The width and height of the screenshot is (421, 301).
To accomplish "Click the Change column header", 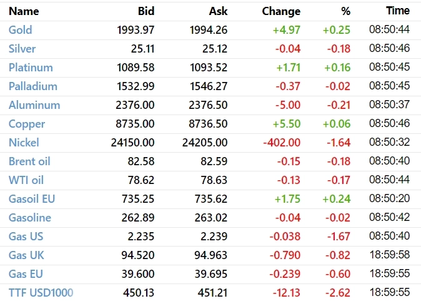I will 281,11.
